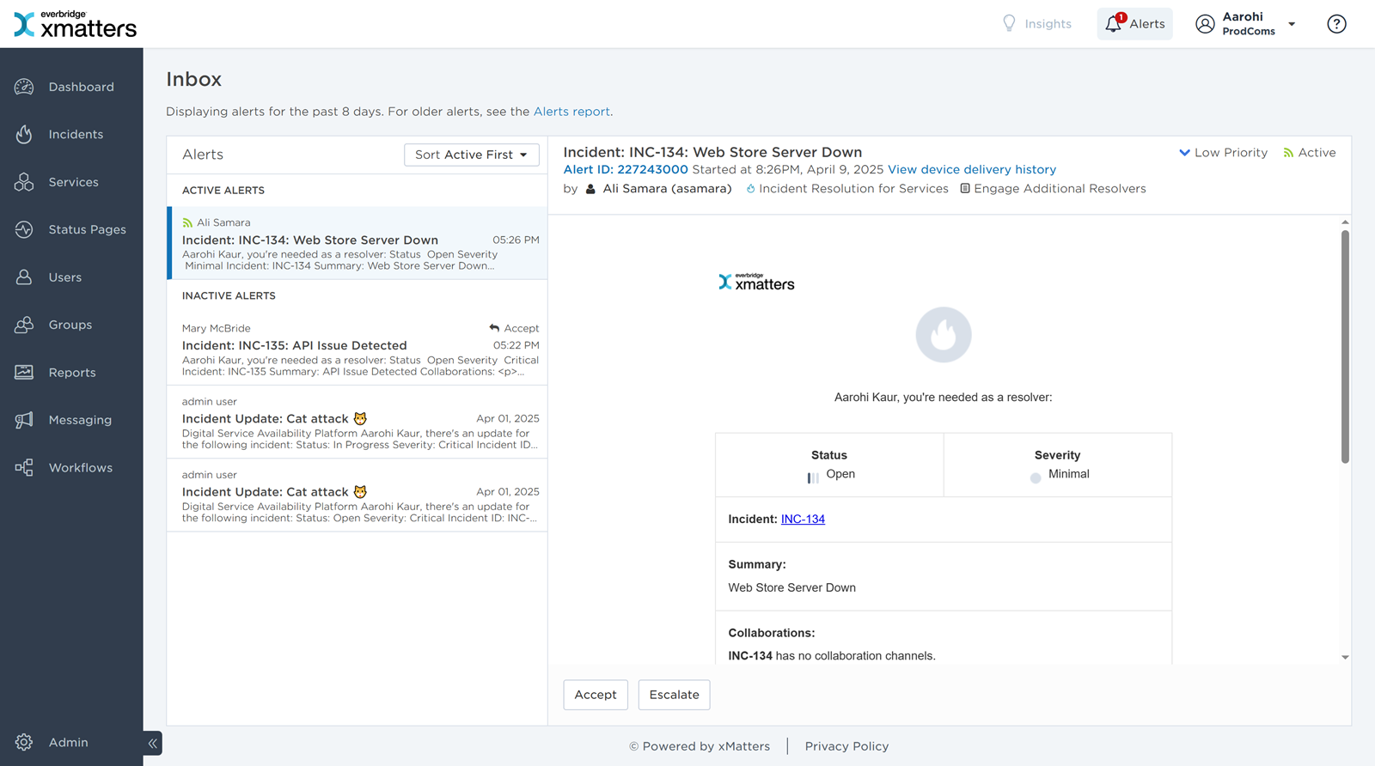Click the Engage Additional Resolvers form icon

[965, 189]
